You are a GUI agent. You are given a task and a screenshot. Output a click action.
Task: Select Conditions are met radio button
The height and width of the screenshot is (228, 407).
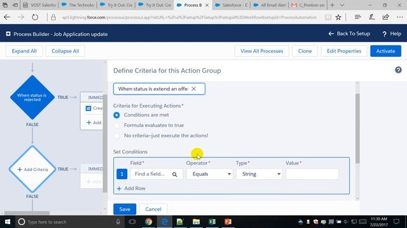[x=116, y=115]
